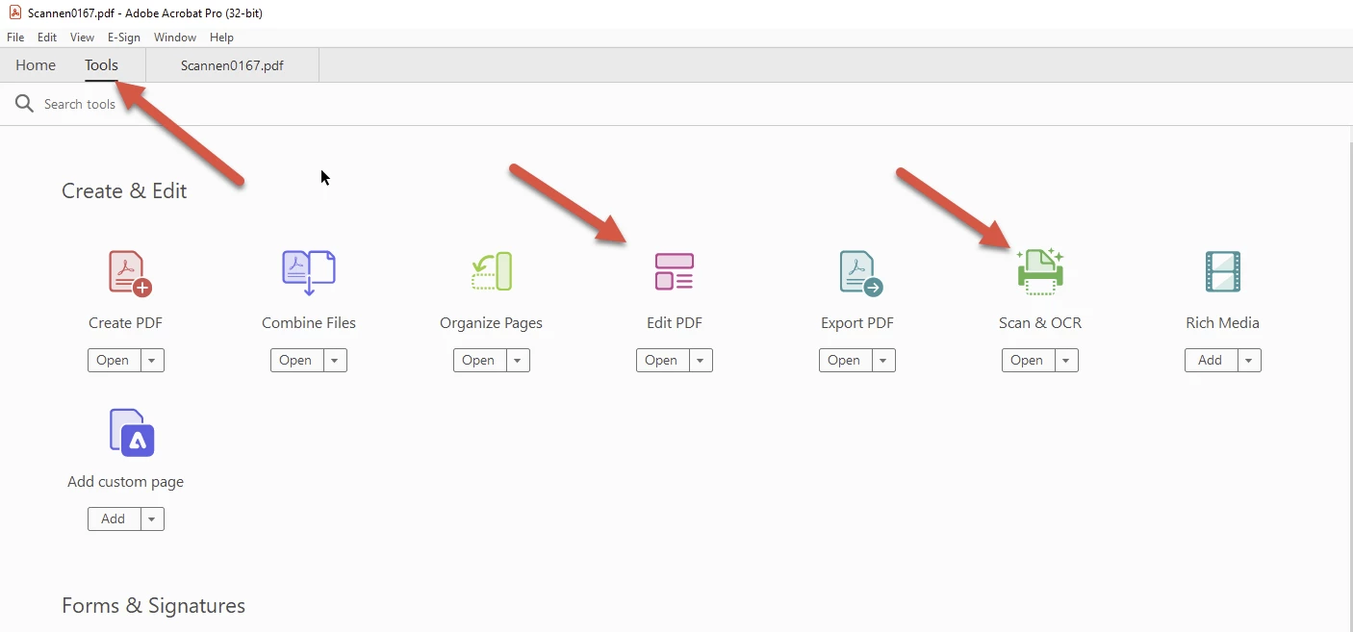The width and height of the screenshot is (1353, 632).
Task: Expand Add custom page dropdown arrow
Action: [152, 518]
